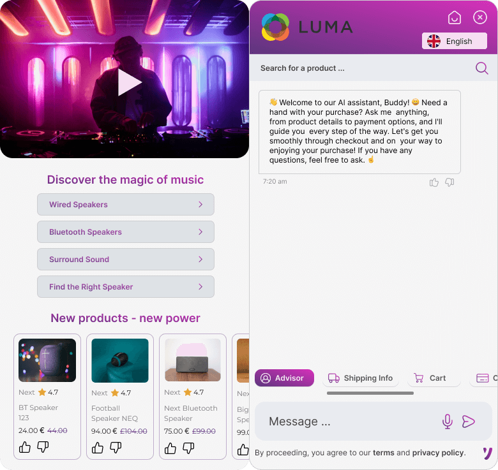Click the home icon in chat header

point(454,17)
